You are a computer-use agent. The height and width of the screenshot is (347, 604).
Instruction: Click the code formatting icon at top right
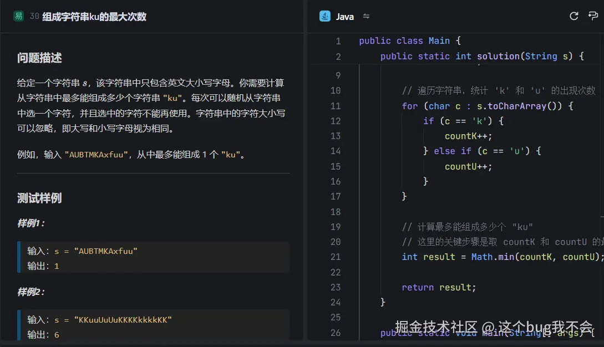tap(593, 16)
